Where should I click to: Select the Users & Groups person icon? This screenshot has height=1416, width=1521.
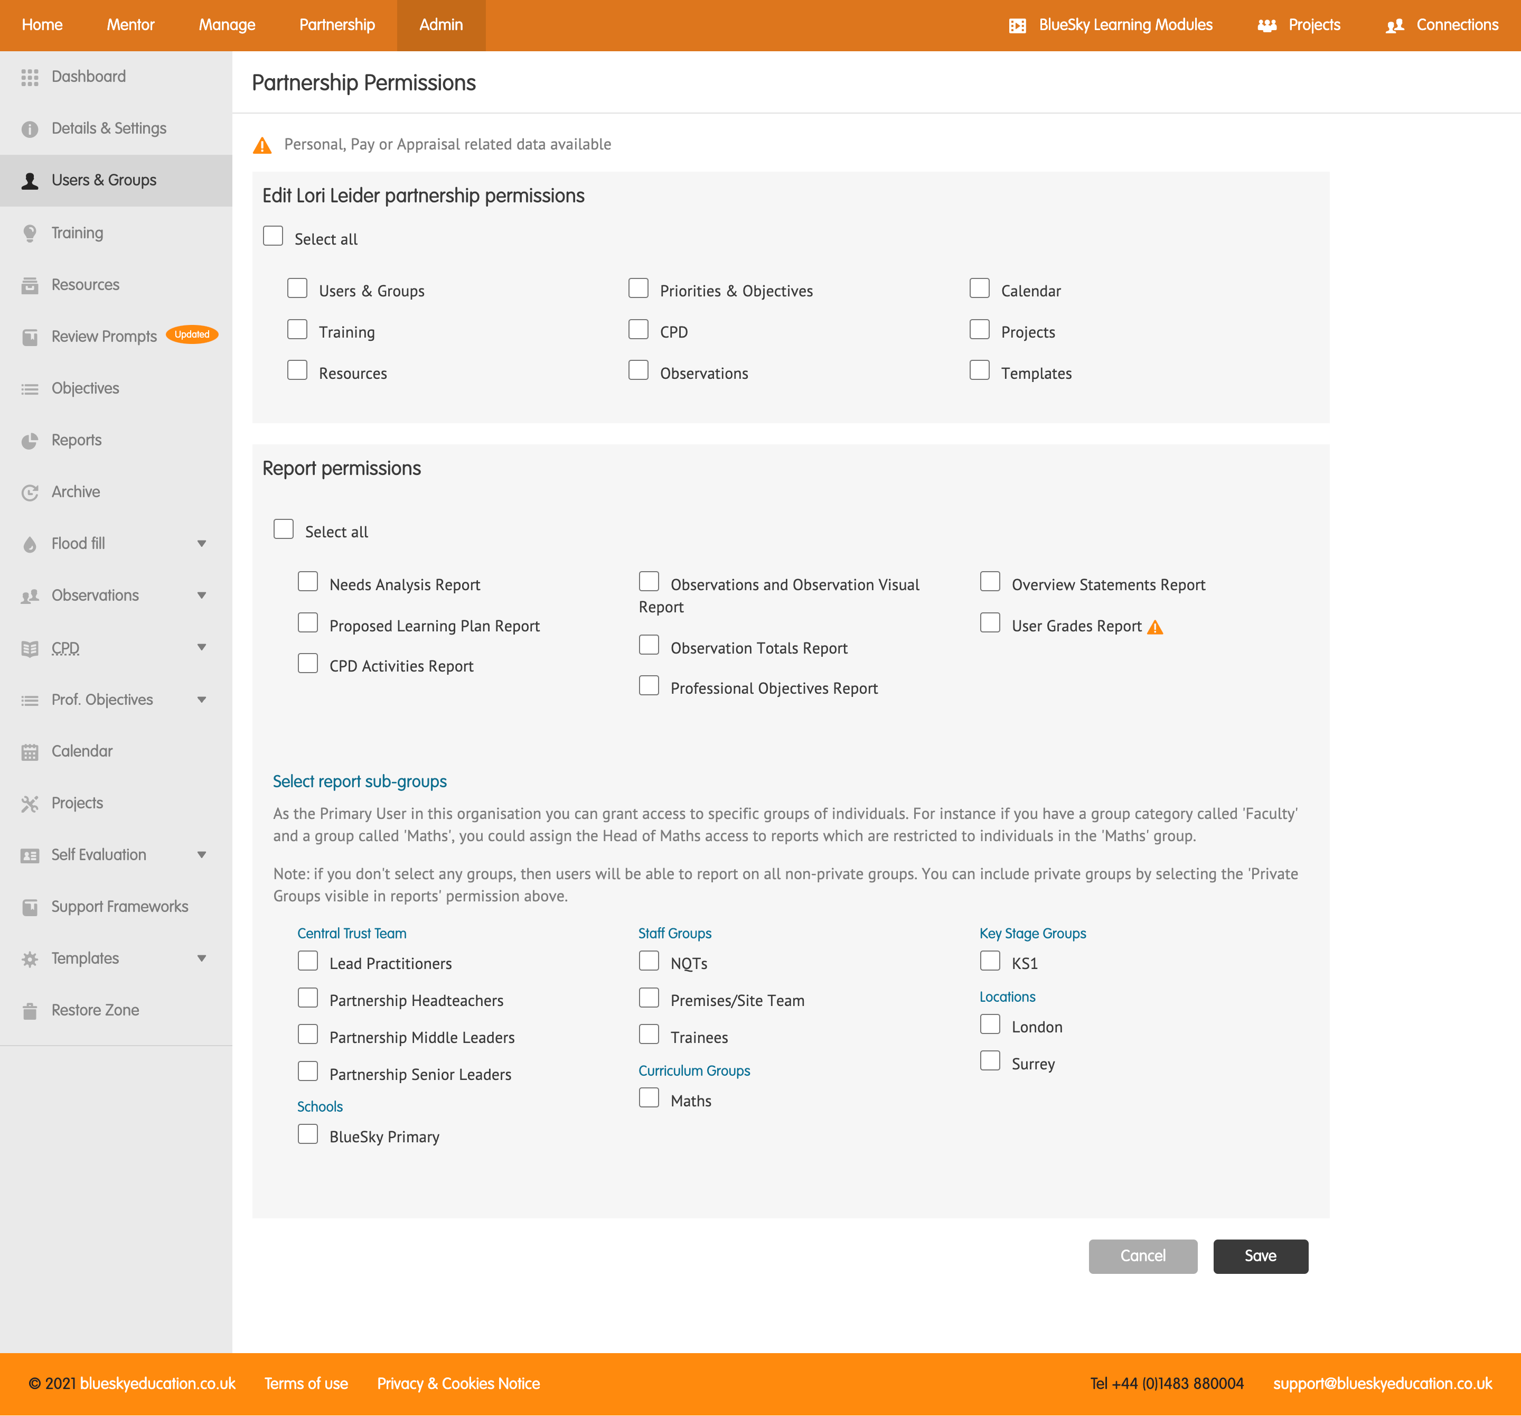click(x=30, y=181)
